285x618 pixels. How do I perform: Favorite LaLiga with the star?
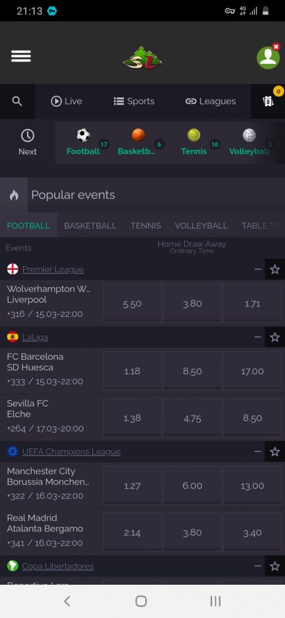[x=275, y=337]
